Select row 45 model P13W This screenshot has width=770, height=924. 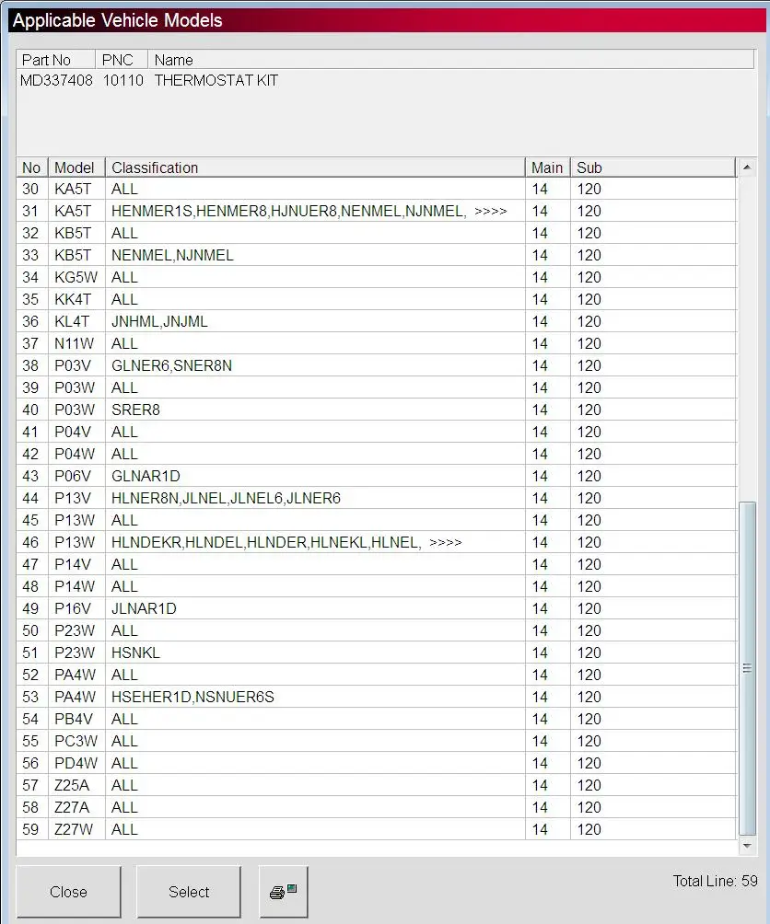(377, 520)
